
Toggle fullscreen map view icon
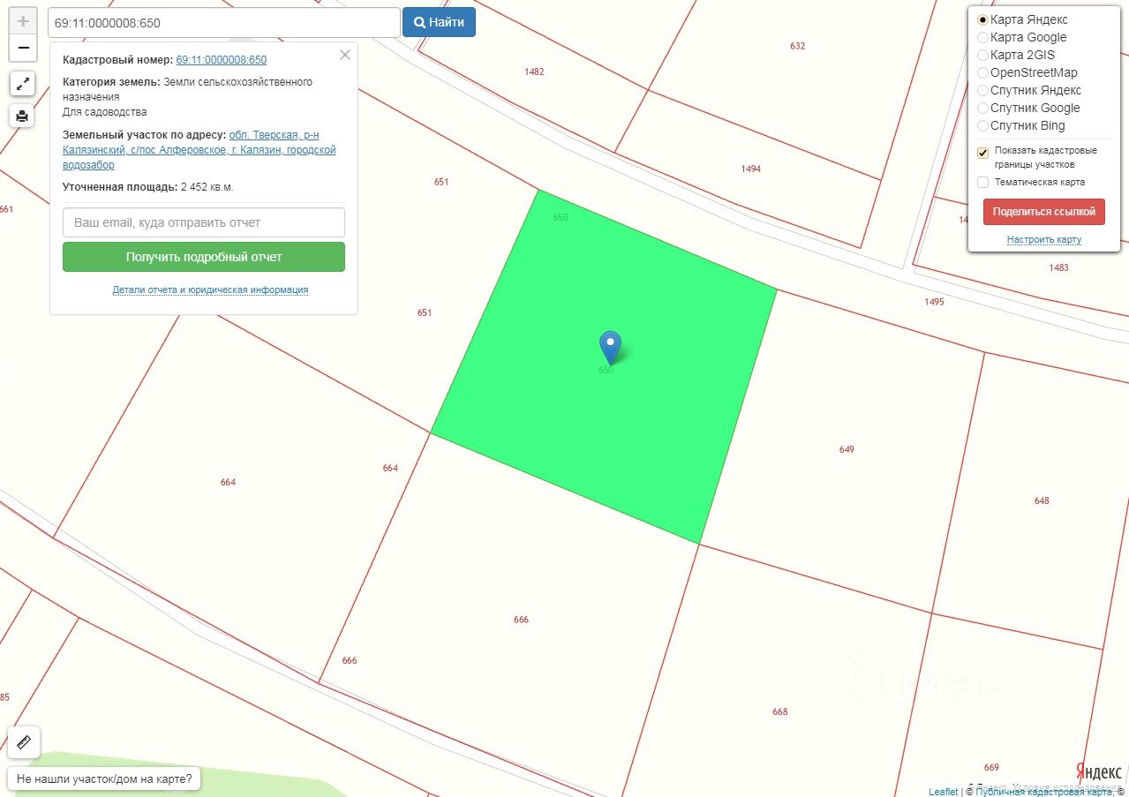pos(23,84)
